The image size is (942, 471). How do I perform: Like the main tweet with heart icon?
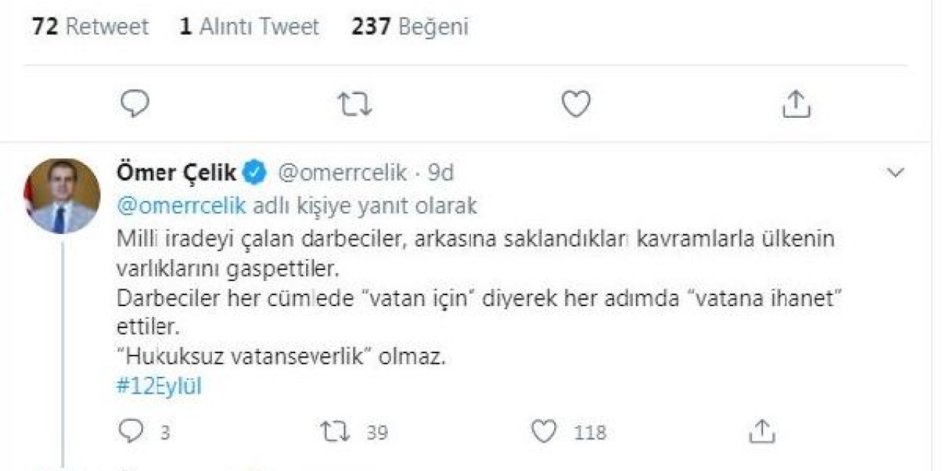pyautogui.click(x=575, y=105)
